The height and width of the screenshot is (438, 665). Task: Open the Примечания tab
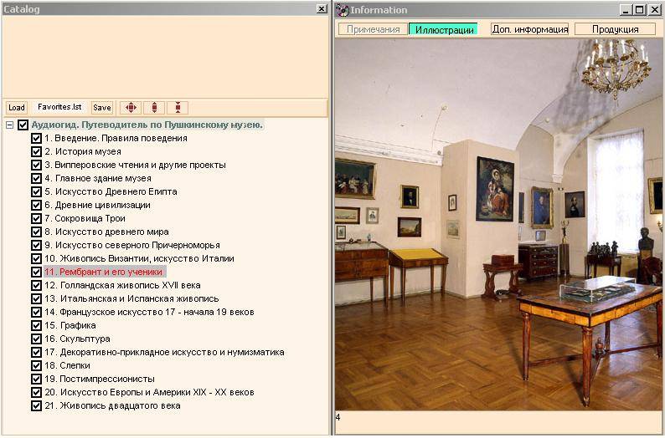tap(373, 29)
